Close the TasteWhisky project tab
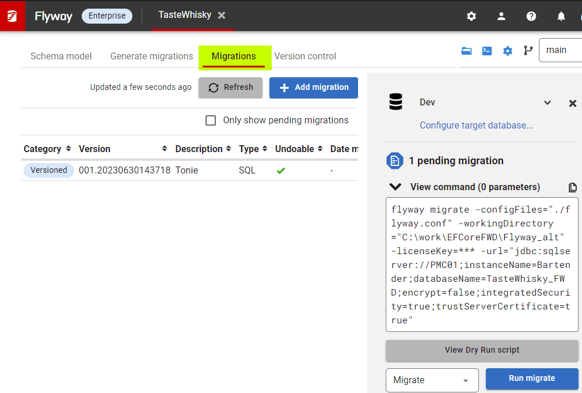 [222, 15]
